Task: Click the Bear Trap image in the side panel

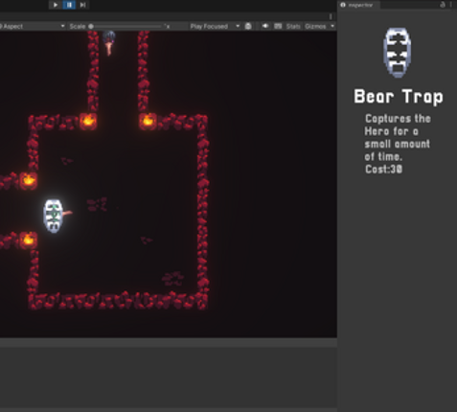Action: coord(398,53)
